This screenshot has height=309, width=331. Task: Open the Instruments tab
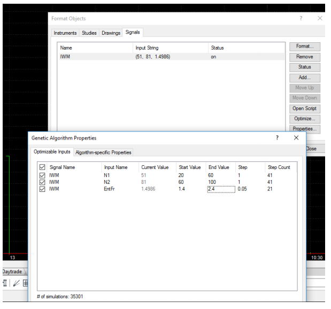[x=65, y=33]
